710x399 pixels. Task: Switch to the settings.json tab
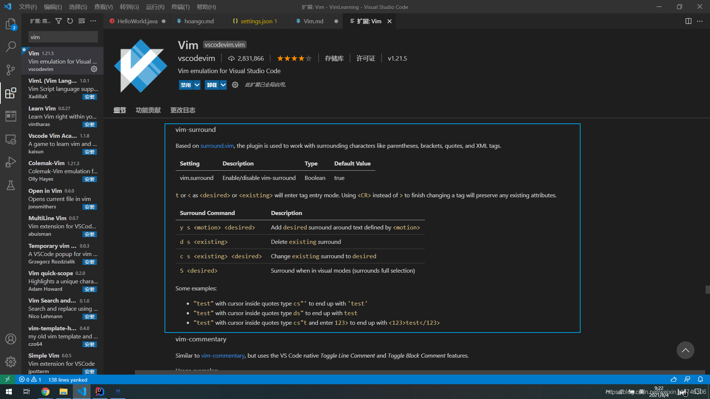coord(256,21)
